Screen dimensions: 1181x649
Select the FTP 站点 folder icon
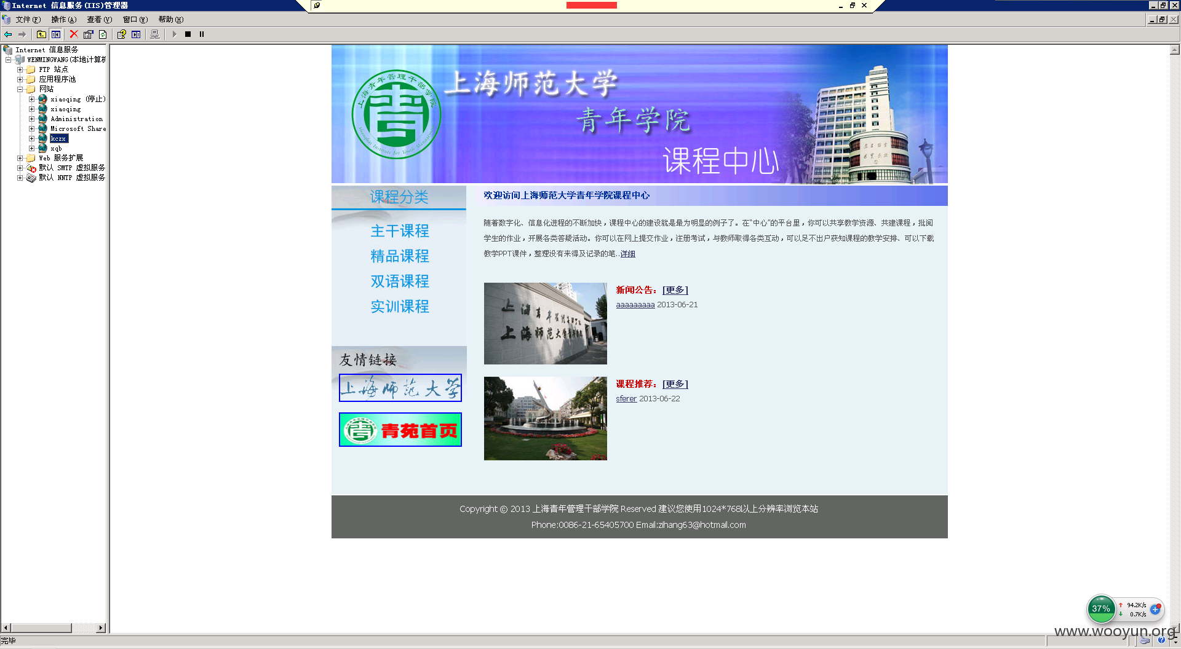[x=31, y=69]
